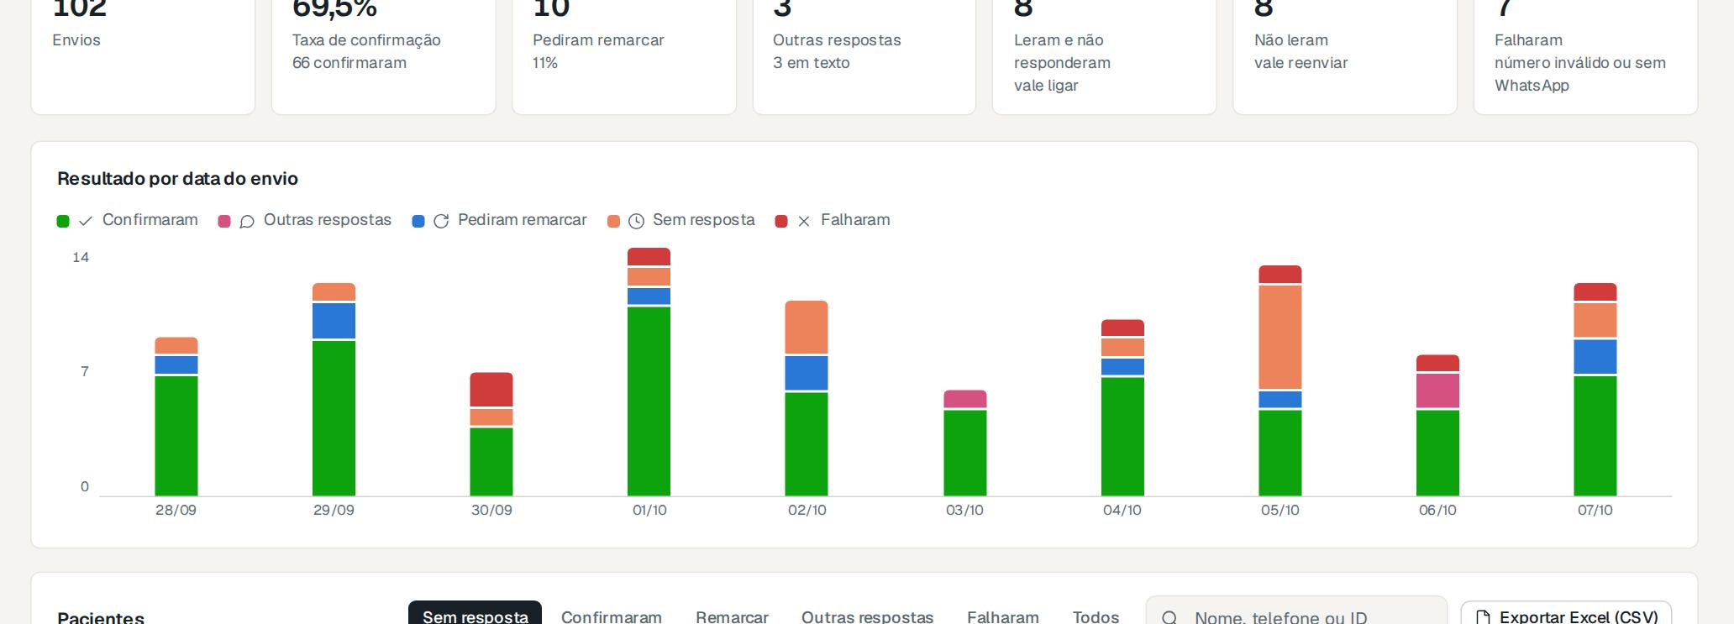This screenshot has height=624, width=1734.
Task: Click the Pediram remarcar refresh legend icon
Action: (x=441, y=221)
